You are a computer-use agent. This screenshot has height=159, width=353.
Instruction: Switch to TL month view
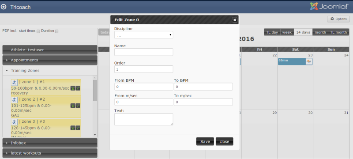coord(338,32)
